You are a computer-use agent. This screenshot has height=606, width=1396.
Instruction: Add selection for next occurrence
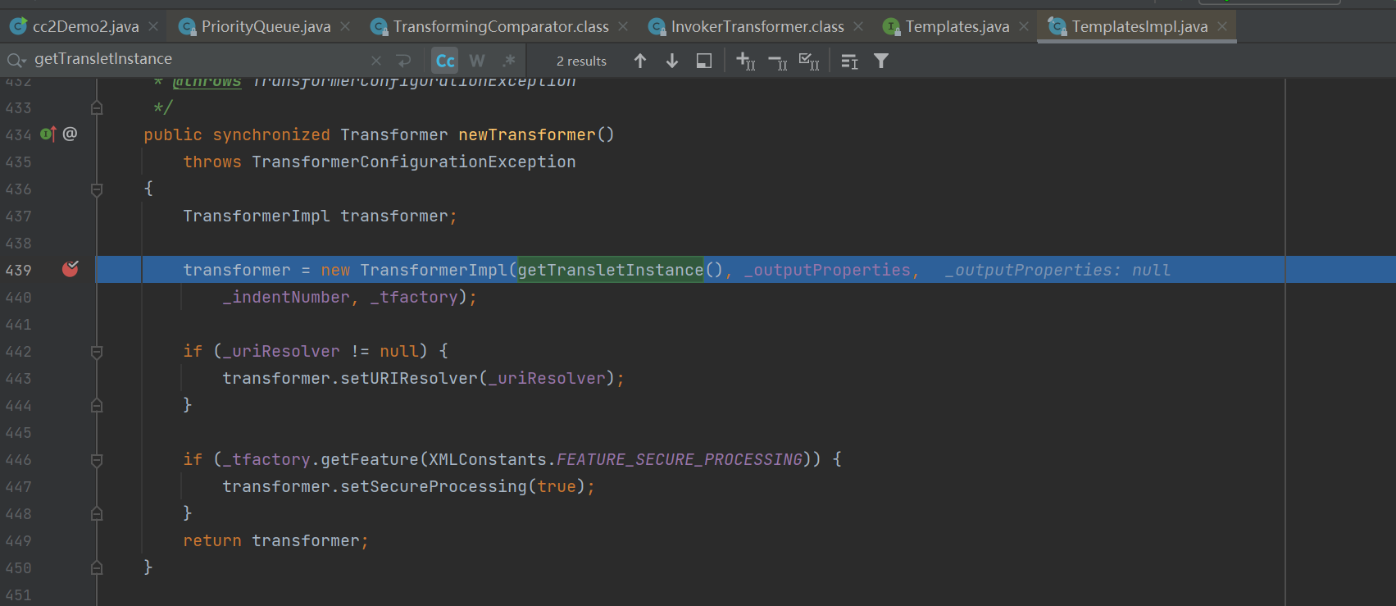[746, 61]
